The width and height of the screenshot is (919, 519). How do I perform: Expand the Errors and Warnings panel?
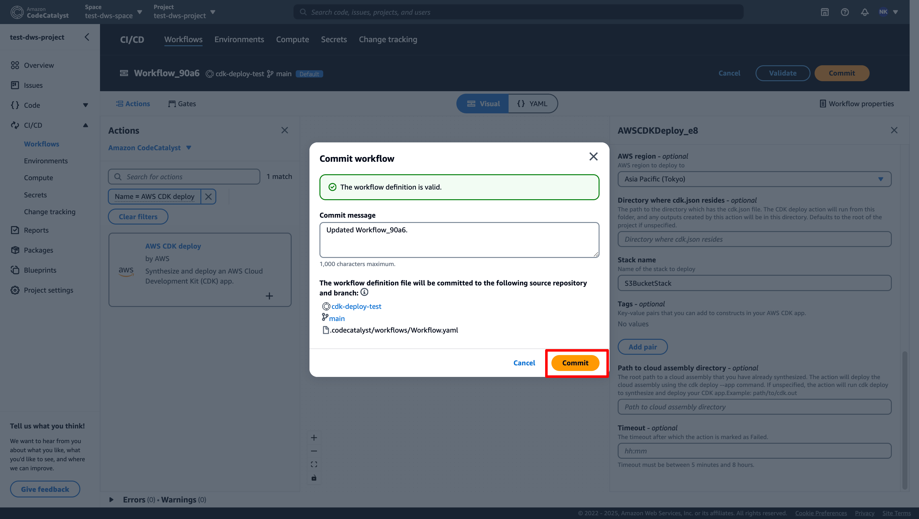[x=111, y=499]
